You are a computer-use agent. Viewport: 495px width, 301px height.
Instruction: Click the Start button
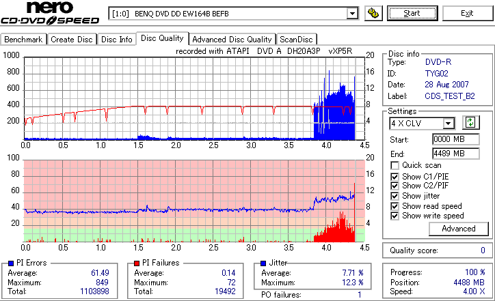[x=412, y=13]
